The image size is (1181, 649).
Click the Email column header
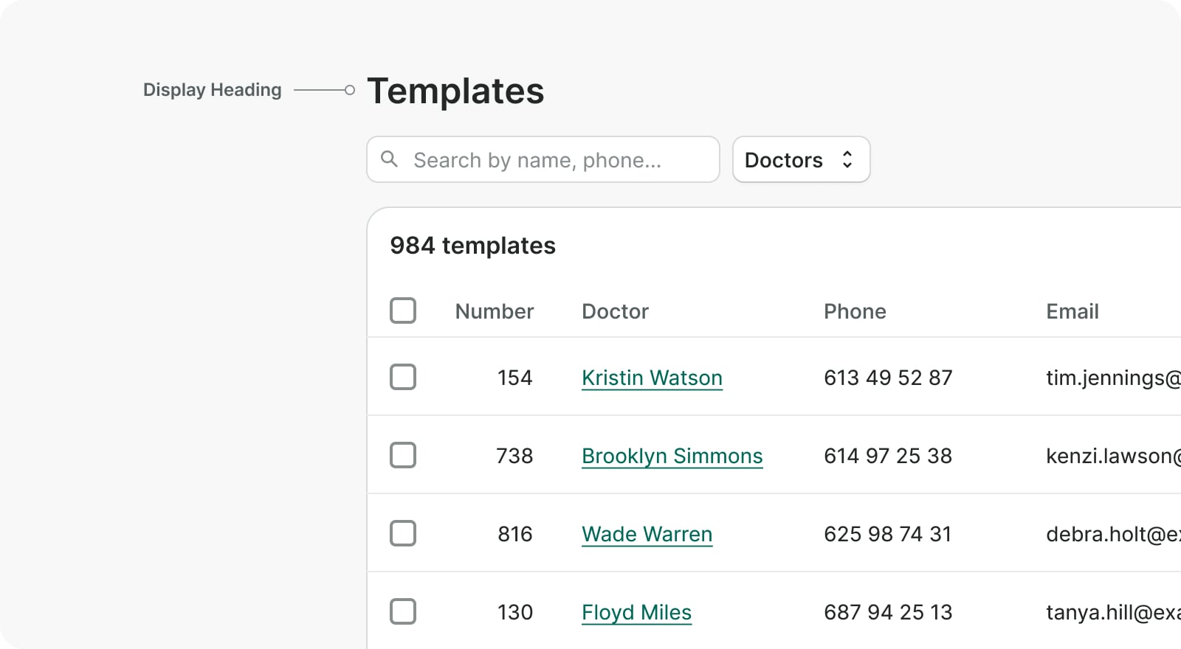point(1072,311)
